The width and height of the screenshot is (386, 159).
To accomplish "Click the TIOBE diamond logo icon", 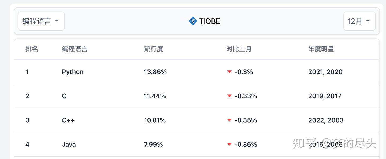I will pos(192,21).
